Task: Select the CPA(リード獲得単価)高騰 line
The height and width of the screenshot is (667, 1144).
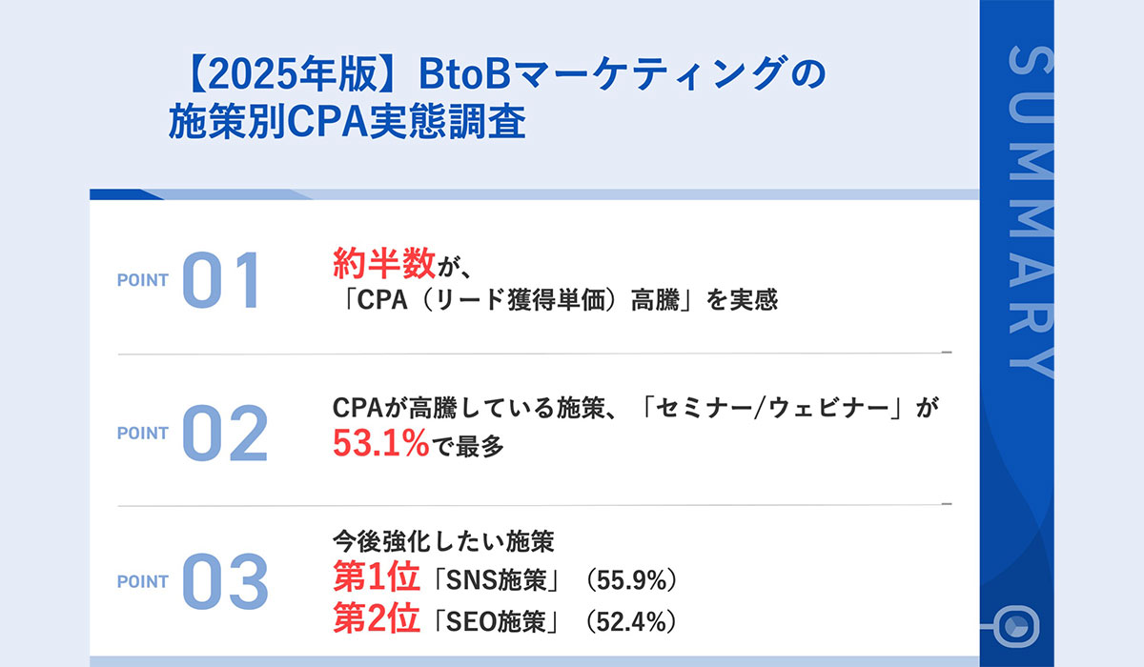Action: coord(555,301)
